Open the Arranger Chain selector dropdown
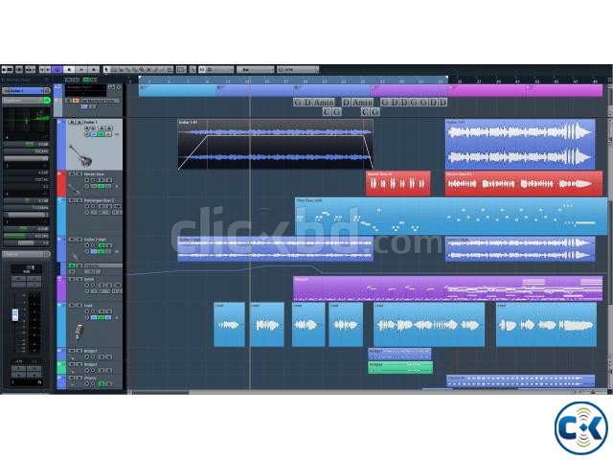The width and height of the screenshot is (613, 460). (x=85, y=87)
